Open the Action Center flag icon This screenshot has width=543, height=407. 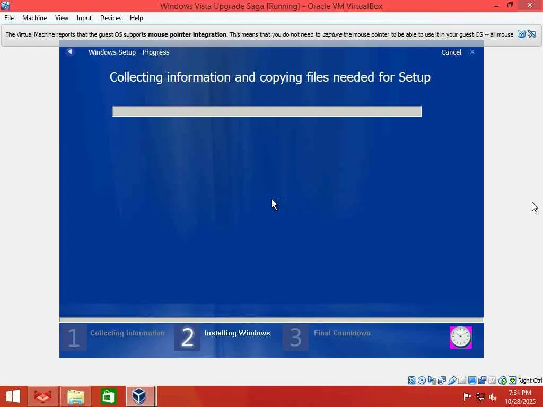coord(467,396)
